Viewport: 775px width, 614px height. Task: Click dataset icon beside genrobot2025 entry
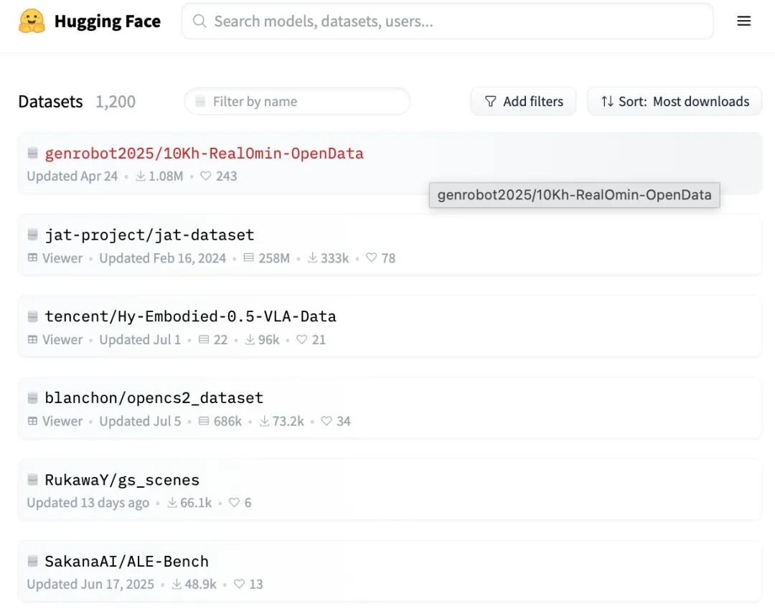tap(32, 153)
